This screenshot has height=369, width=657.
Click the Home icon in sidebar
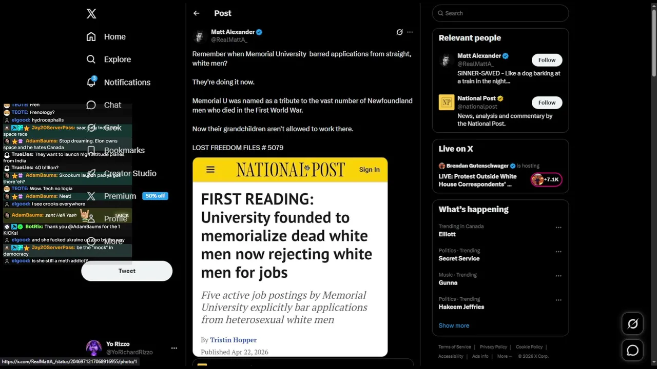(91, 37)
